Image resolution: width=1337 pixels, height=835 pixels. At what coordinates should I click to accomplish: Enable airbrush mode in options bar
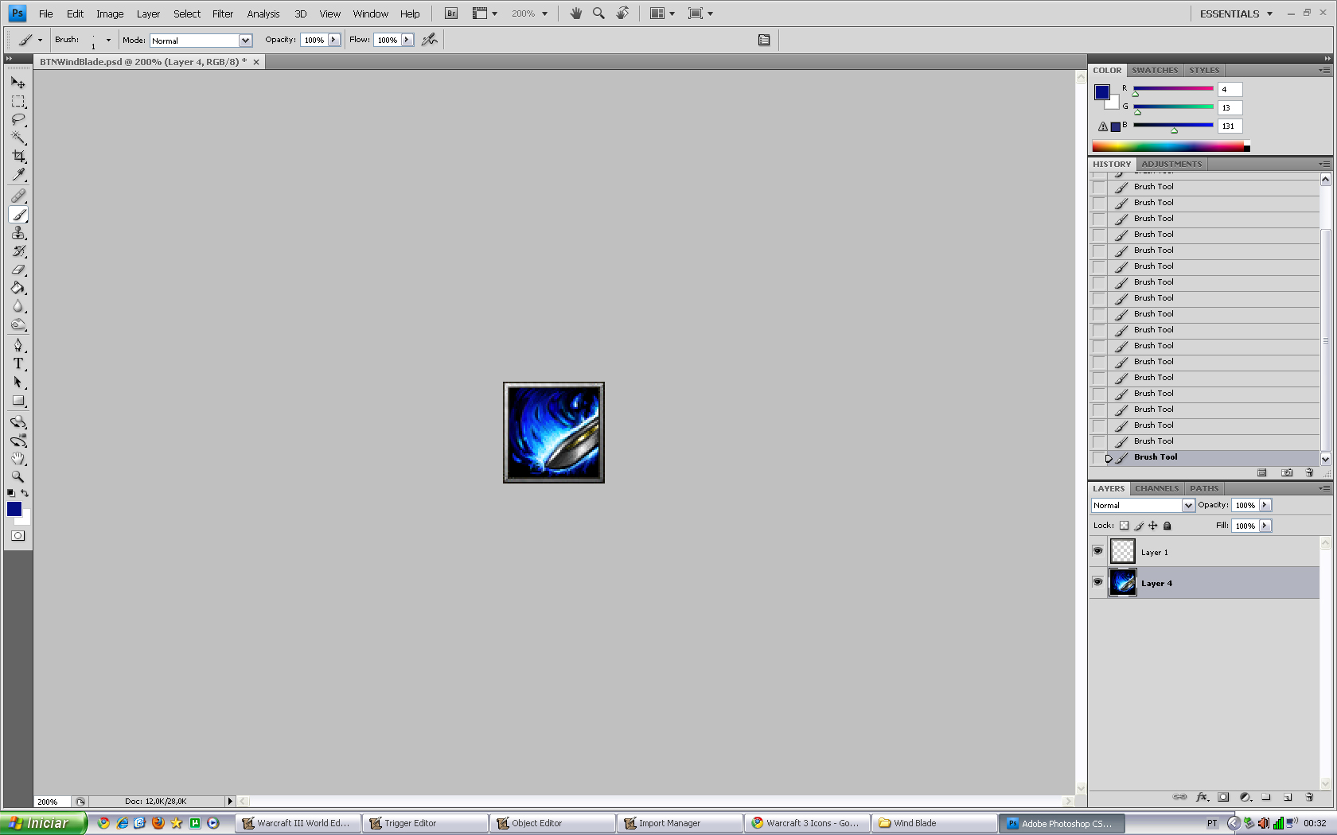[x=430, y=40]
